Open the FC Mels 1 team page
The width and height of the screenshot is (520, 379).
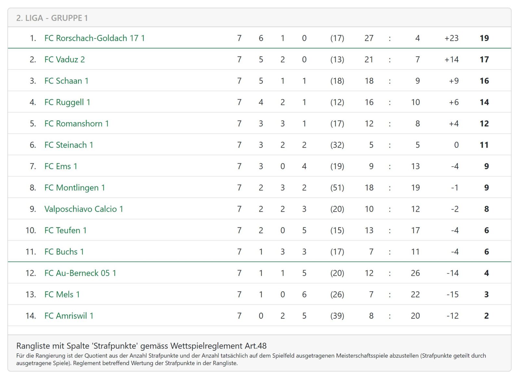pyautogui.click(x=62, y=295)
